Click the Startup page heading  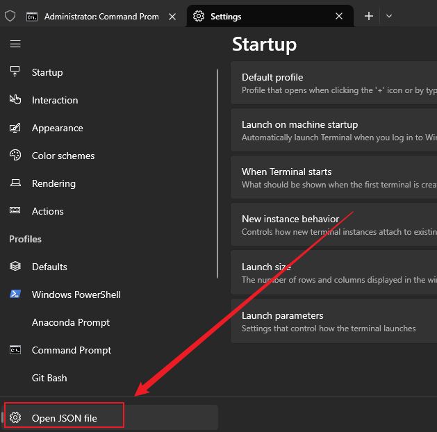point(264,44)
